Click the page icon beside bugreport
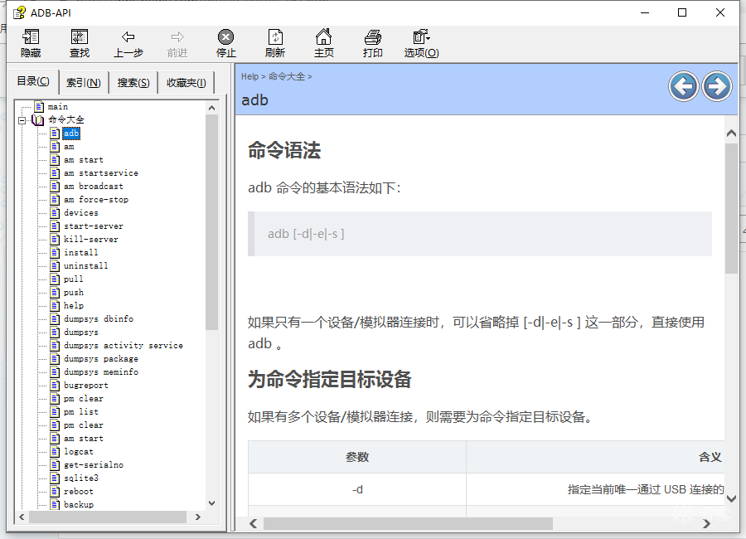This screenshot has height=539, width=746. pos(56,386)
